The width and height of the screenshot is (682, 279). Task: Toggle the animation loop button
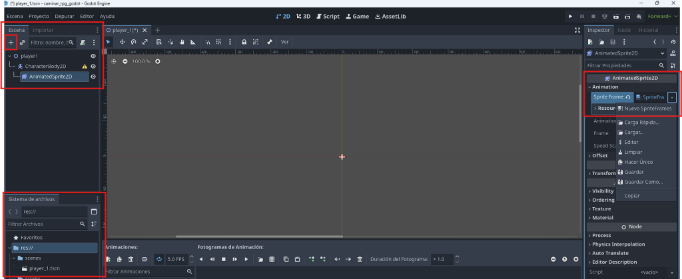(x=159, y=258)
